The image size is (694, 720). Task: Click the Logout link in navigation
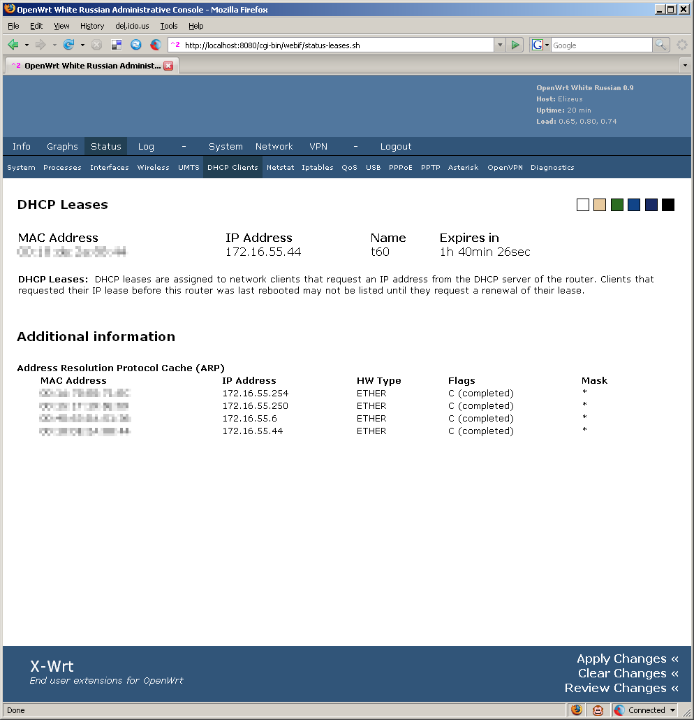[x=396, y=147]
